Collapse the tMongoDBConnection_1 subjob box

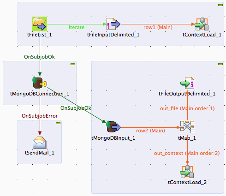(x=73, y=64)
